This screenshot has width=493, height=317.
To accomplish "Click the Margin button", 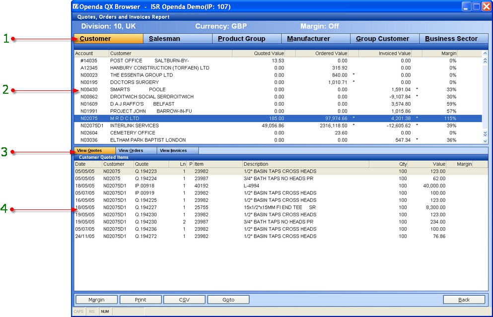I will tap(96, 300).
